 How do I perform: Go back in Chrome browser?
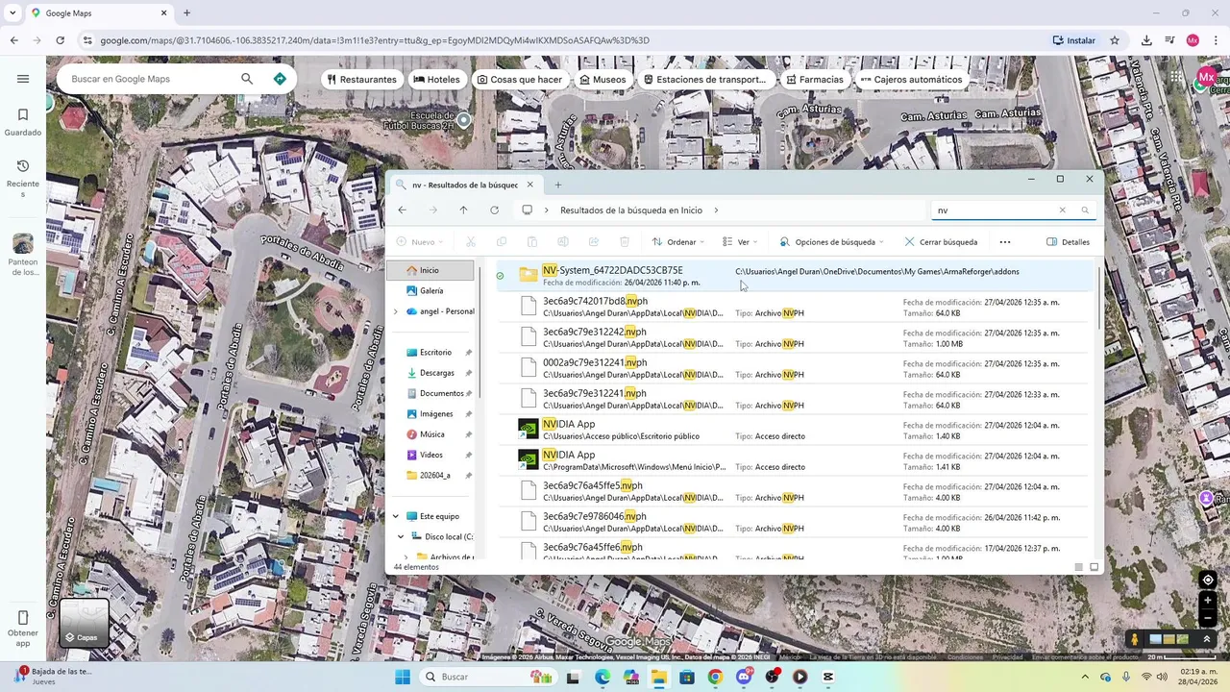(13, 40)
